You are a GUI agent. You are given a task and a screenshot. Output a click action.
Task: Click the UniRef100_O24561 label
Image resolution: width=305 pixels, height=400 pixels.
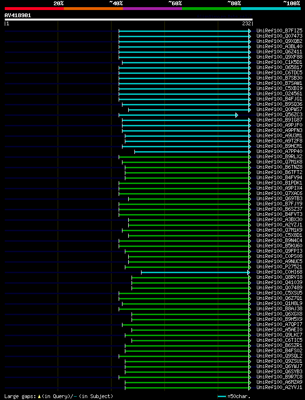tap(279, 93)
